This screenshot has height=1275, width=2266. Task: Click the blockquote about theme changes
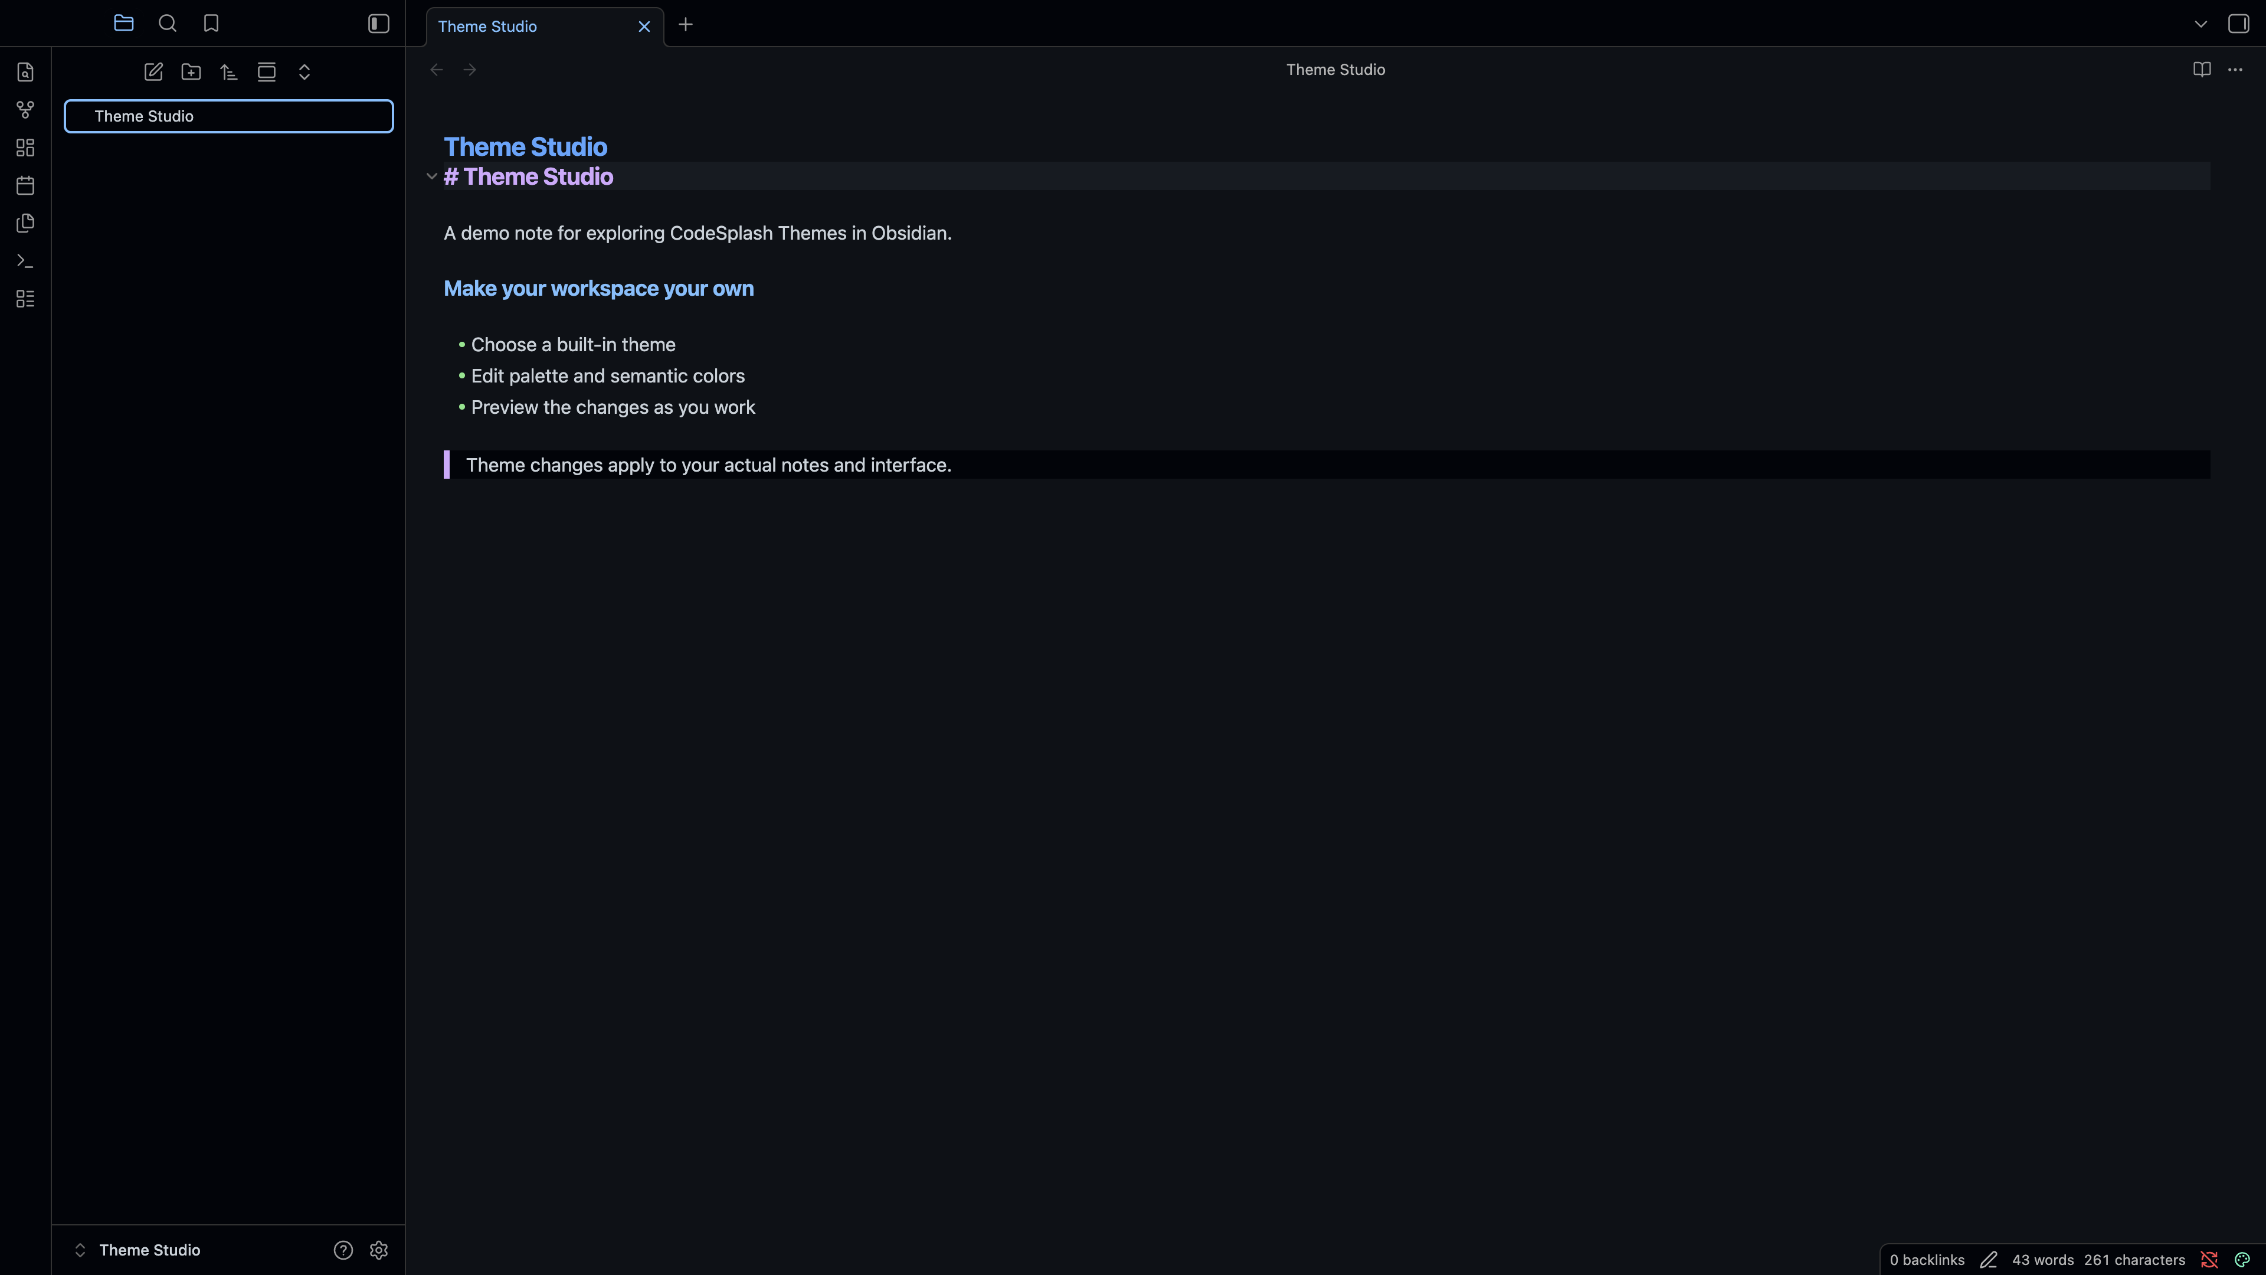1327,465
